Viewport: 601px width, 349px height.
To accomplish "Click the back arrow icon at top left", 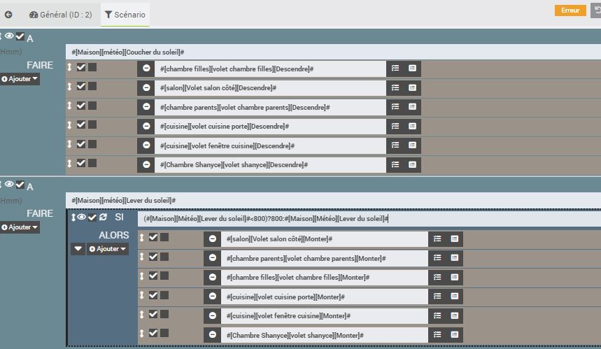I will point(8,14).
